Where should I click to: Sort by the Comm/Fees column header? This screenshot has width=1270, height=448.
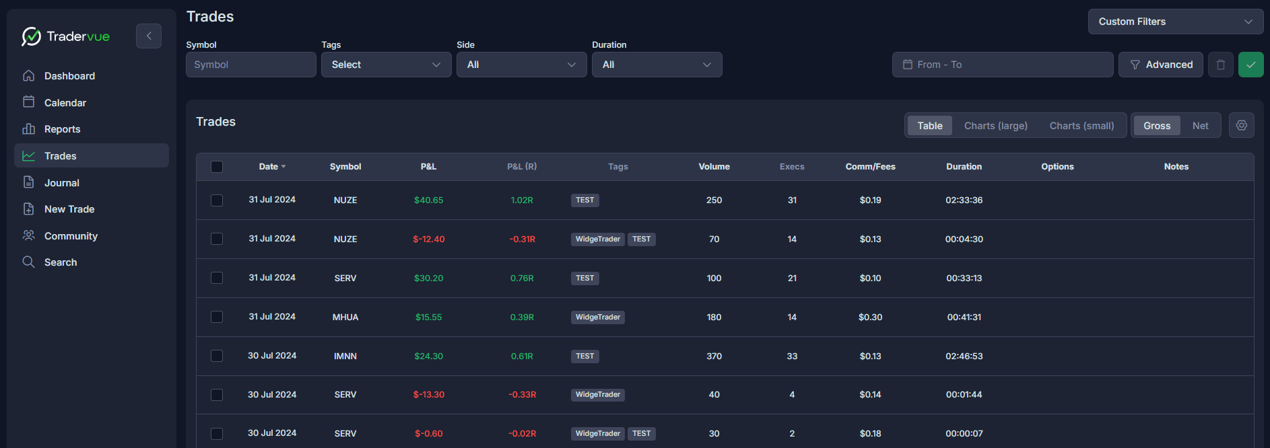tap(870, 167)
